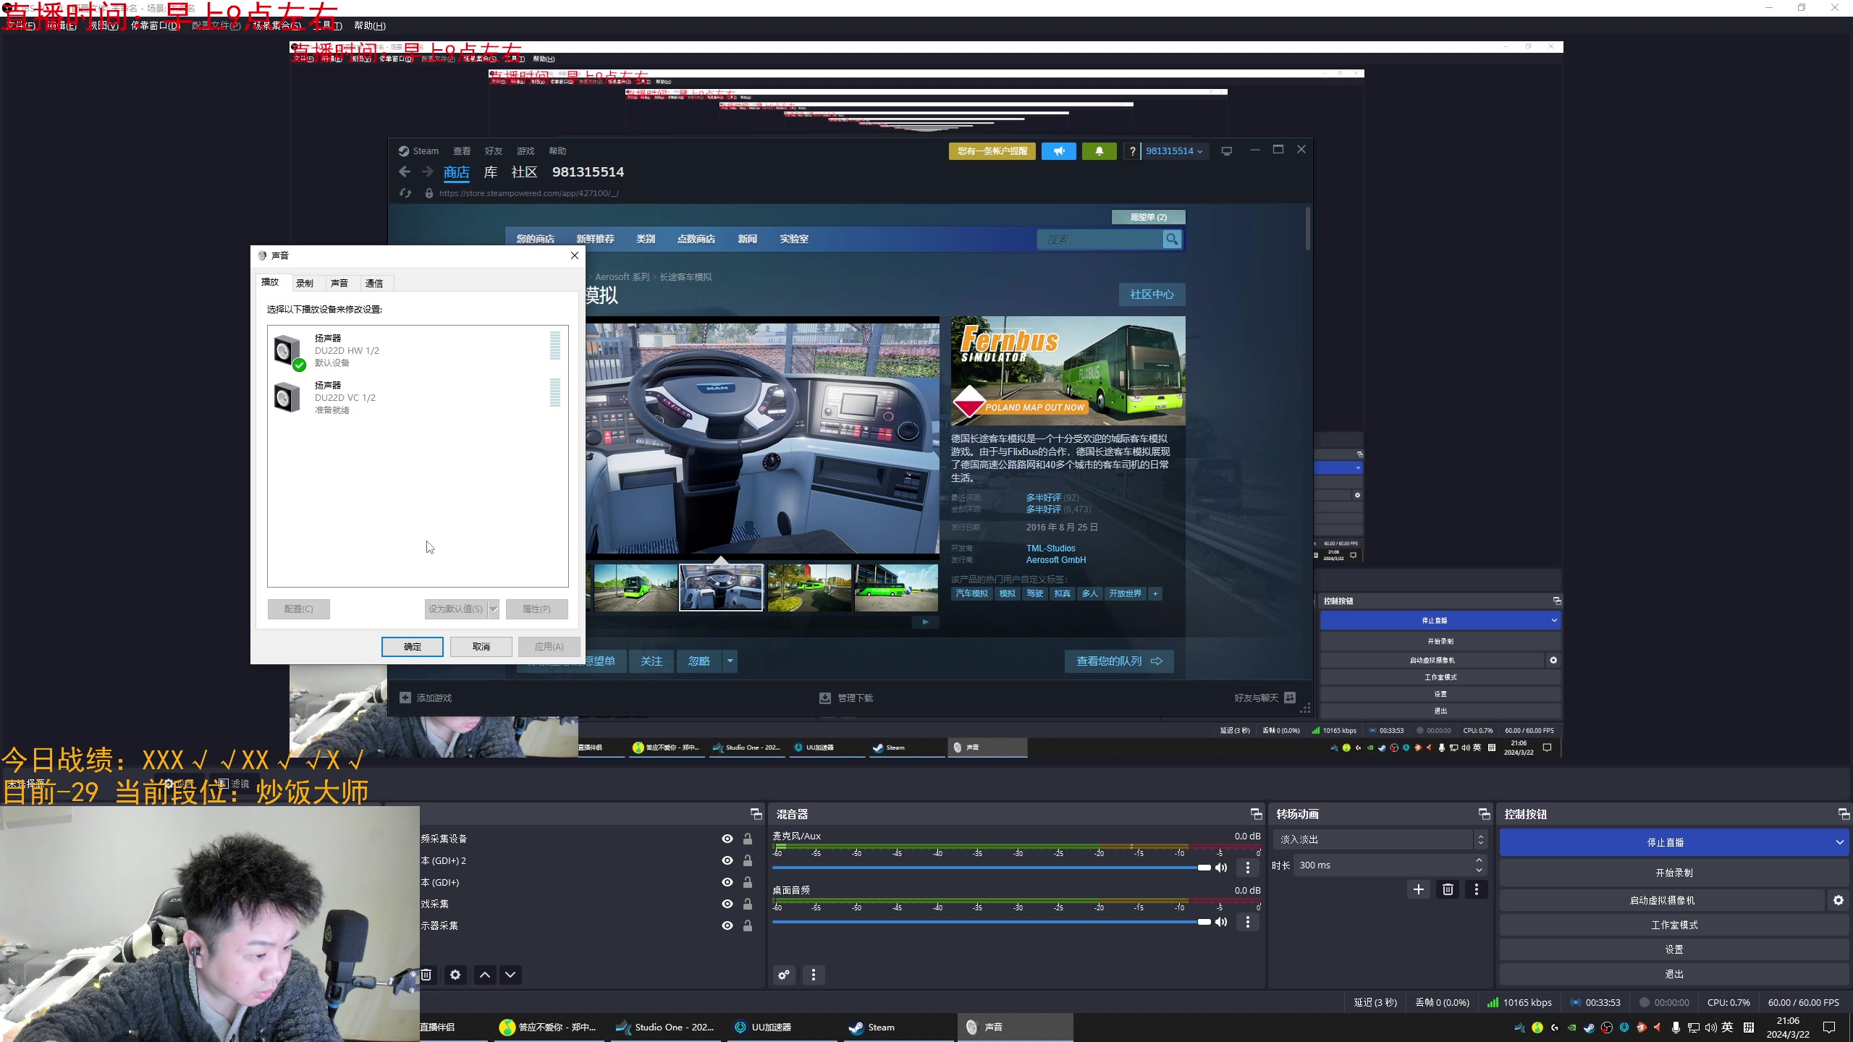Open transition properties three-dot menu
1853x1042 pixels.
(x=1477, y=889)
